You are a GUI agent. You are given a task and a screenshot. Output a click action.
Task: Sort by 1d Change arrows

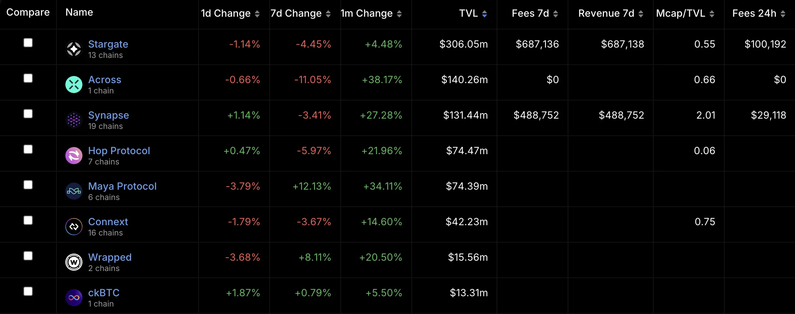pyautogui.click(x=257, y=14)
